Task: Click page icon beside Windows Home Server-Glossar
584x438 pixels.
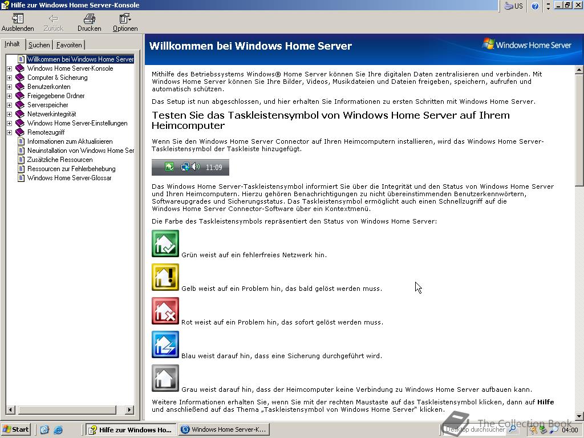Action: click(x=21, y=178)
